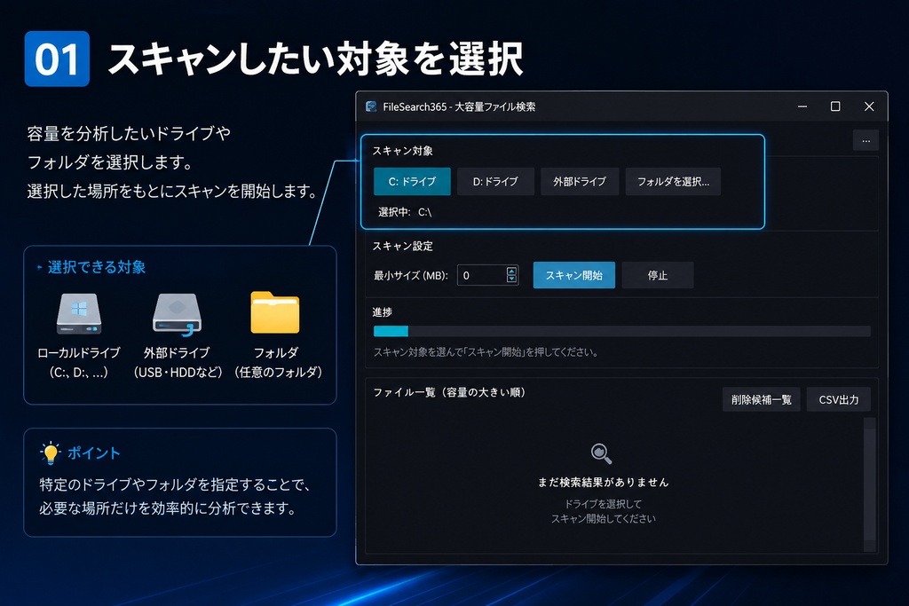The image size is (909, 606).
Task: Click the 外部ドライブ USB drive icon
Action: click(x=177, y=314)
